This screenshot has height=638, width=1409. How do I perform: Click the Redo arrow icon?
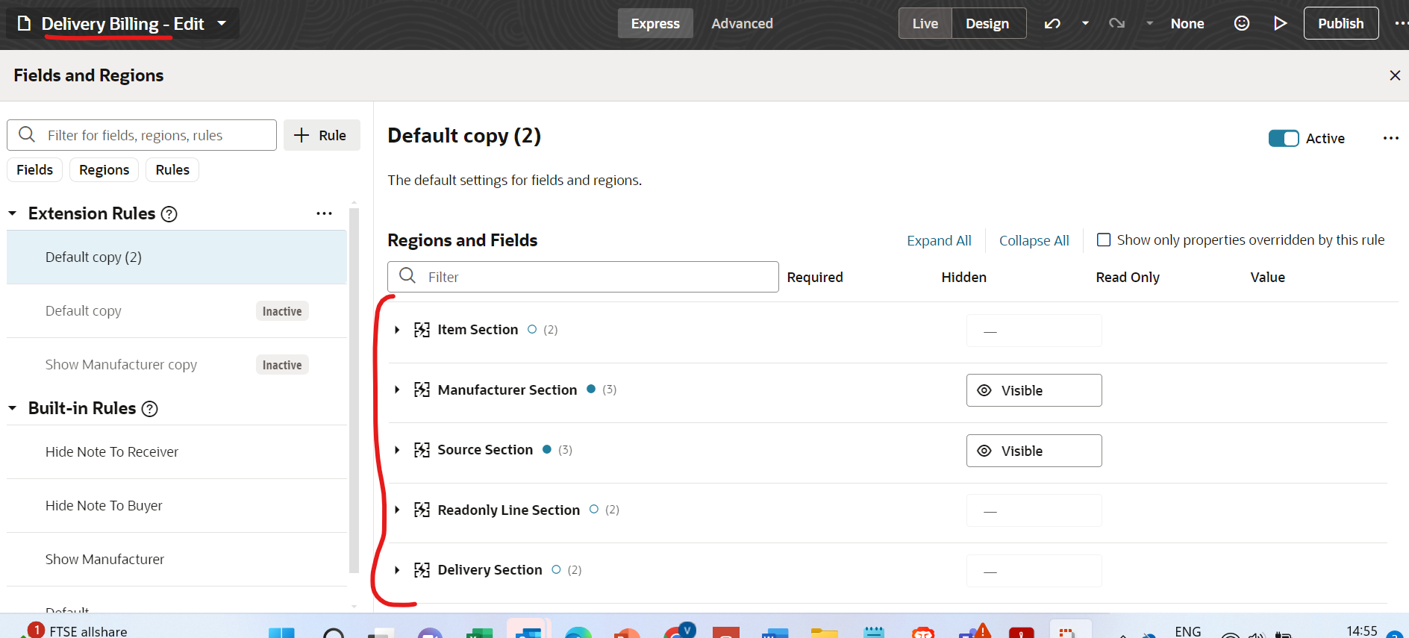pyautogui.click(x=1116, y=23)
